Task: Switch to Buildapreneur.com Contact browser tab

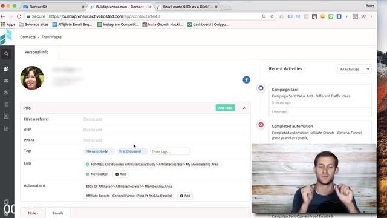Action: [120, 7]
